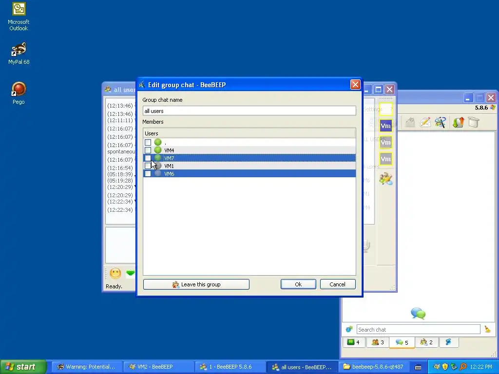Switch to VM2 - BeeBEEP taskbar item
Screen dimensions: 499x374
(158, 367)
